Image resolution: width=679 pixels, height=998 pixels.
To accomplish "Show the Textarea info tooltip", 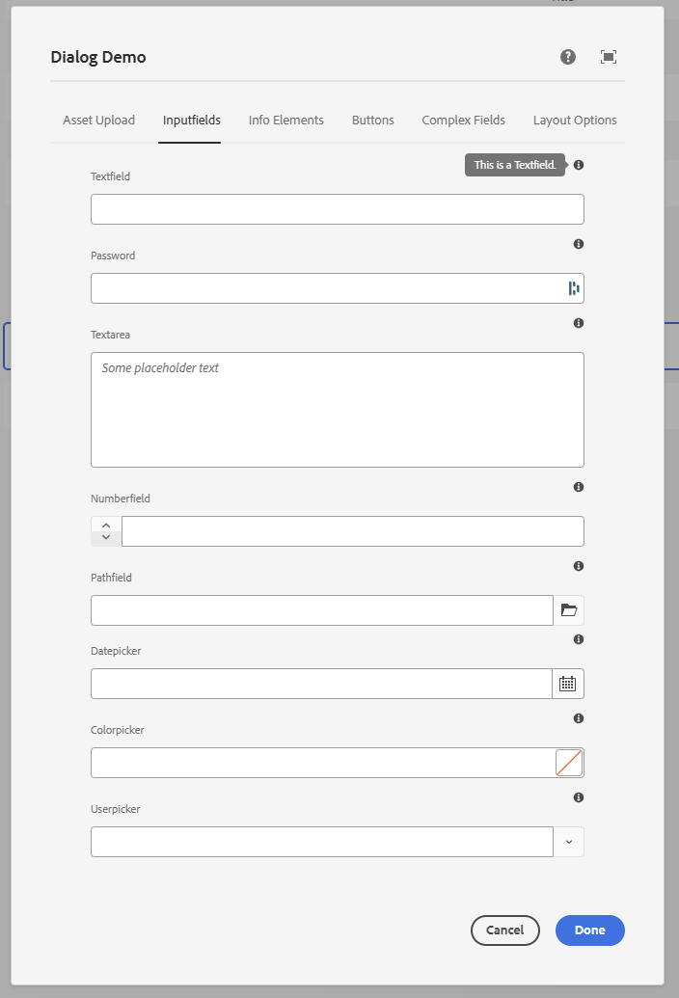I will [578, 323].
